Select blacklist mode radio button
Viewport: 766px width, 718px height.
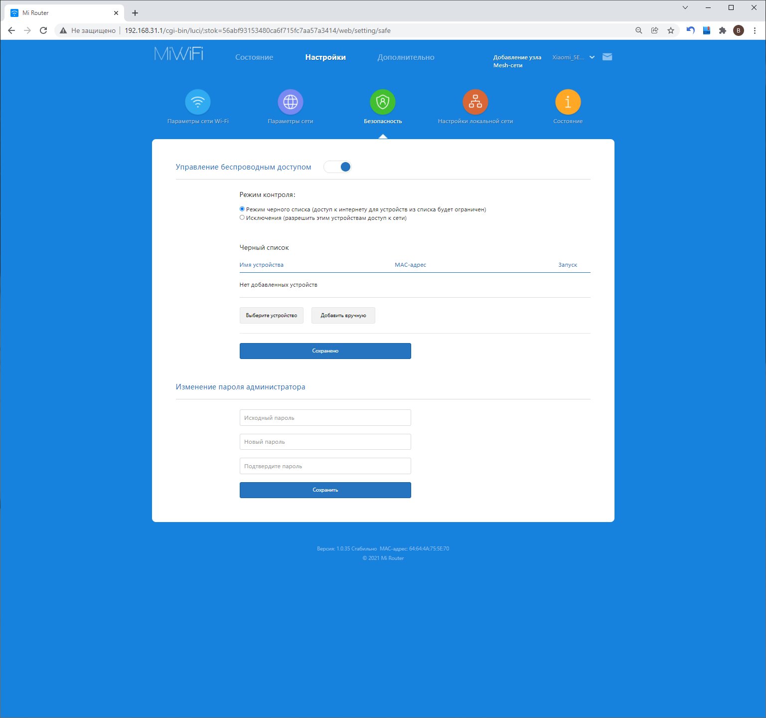[x=242, y=209]
